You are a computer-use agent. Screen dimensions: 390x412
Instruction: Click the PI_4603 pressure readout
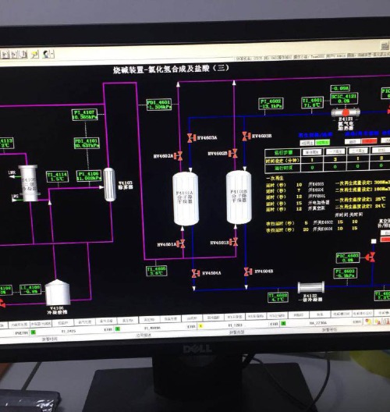346,273
